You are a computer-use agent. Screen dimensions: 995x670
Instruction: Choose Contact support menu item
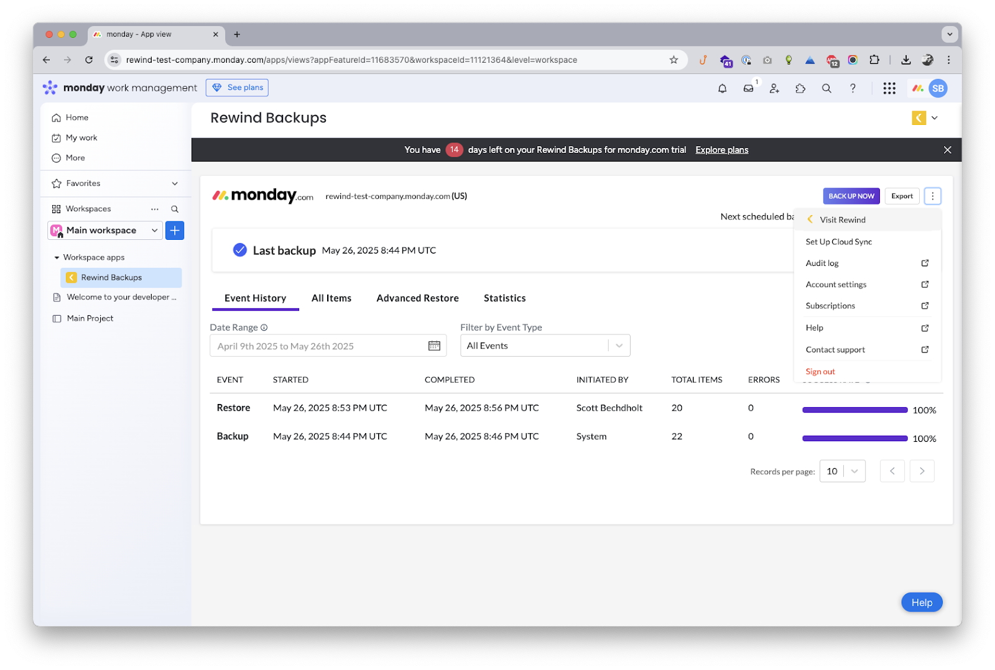point(868,349)
